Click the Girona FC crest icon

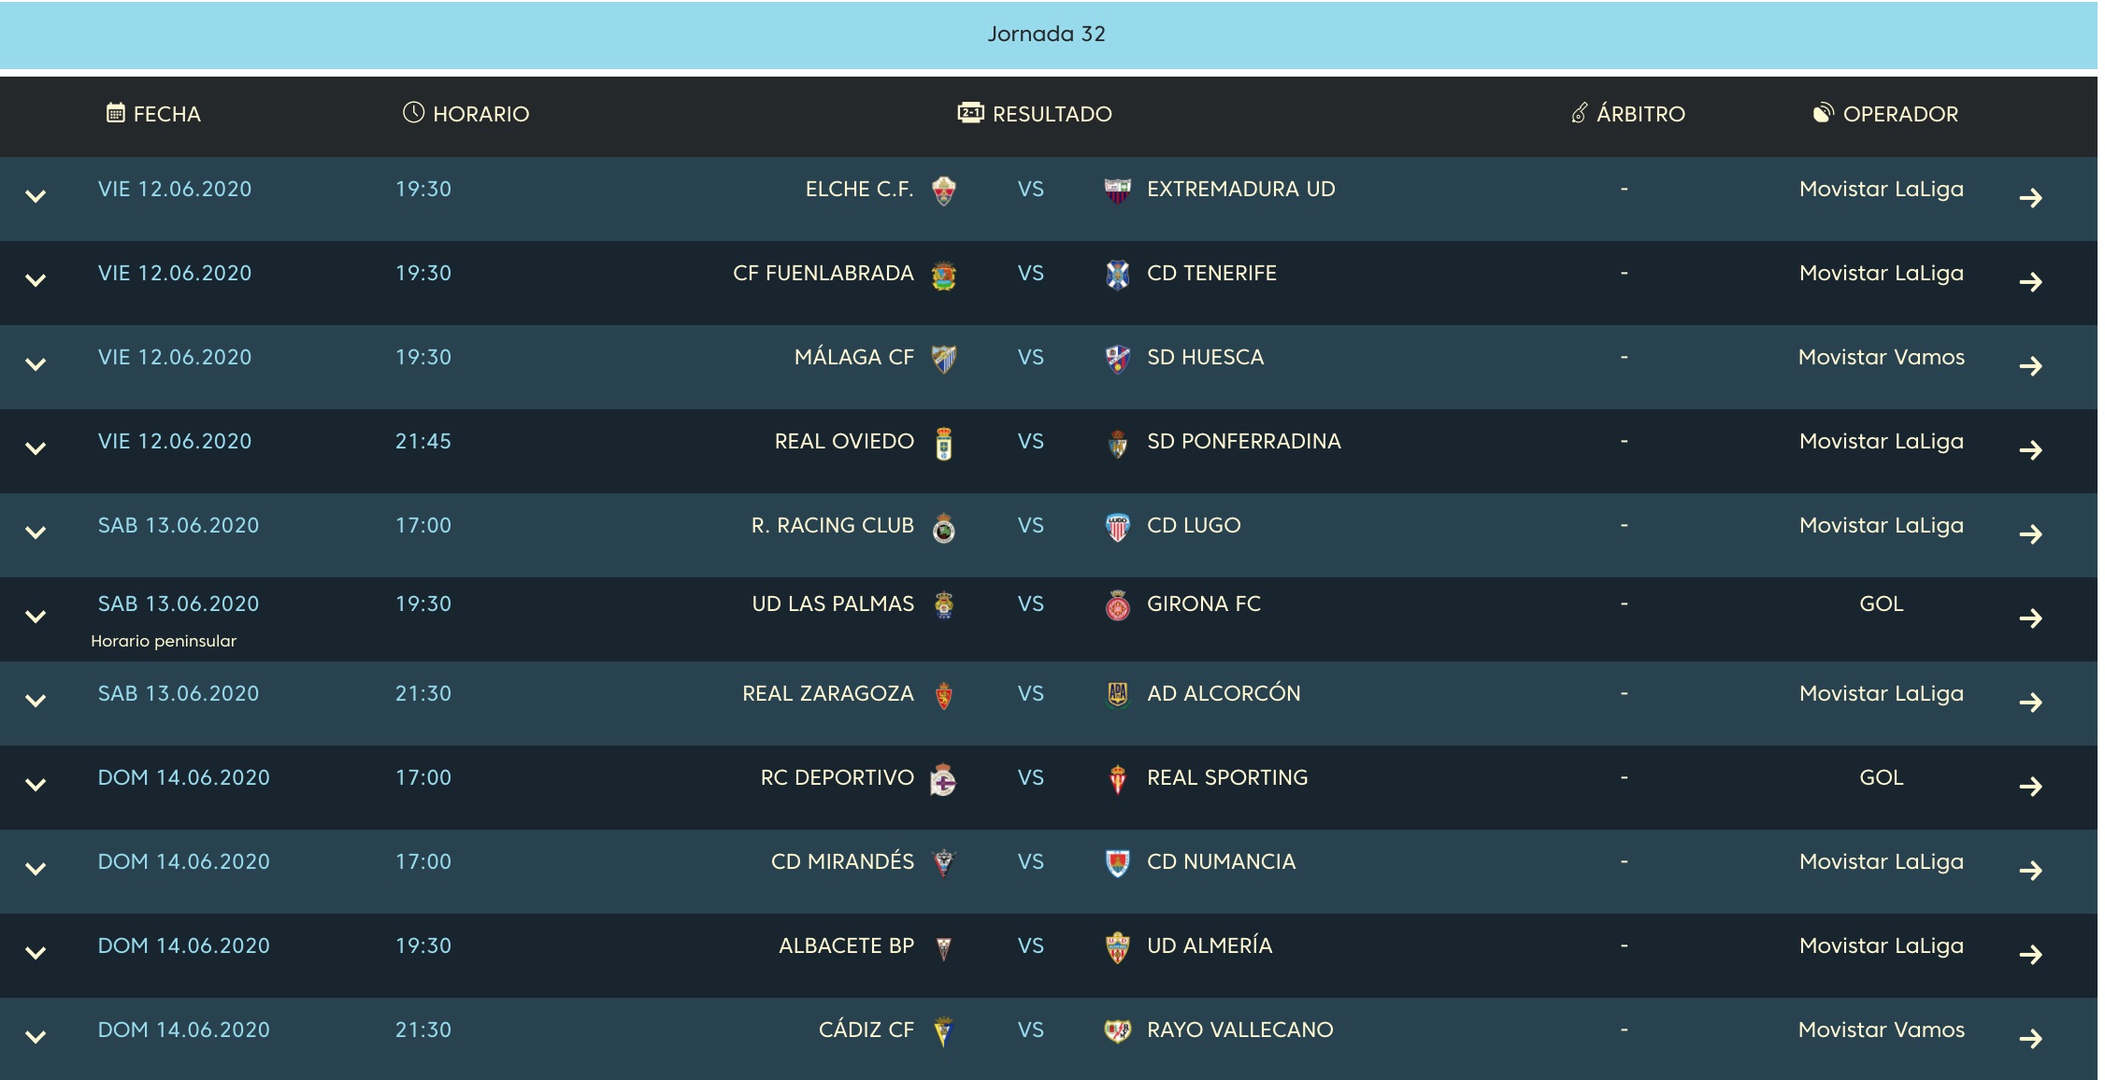(x=1118, y=605)
